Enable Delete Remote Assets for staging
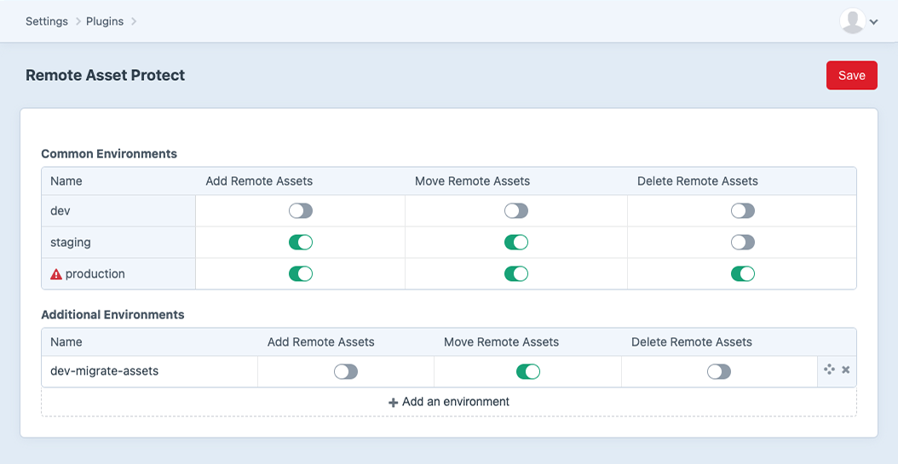 pyautogui.click(x=743, y=243)
